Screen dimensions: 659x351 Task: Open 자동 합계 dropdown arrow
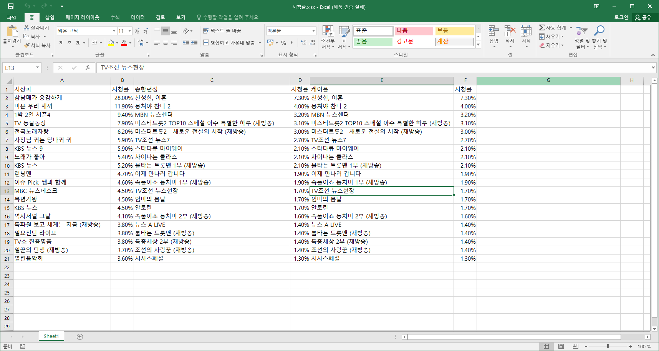point(571,28)
